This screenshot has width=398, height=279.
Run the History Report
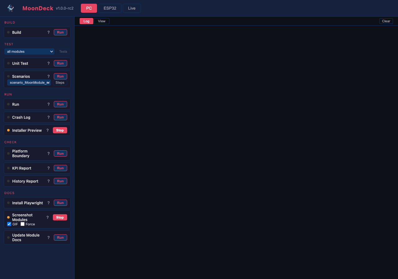click(60, 181)
